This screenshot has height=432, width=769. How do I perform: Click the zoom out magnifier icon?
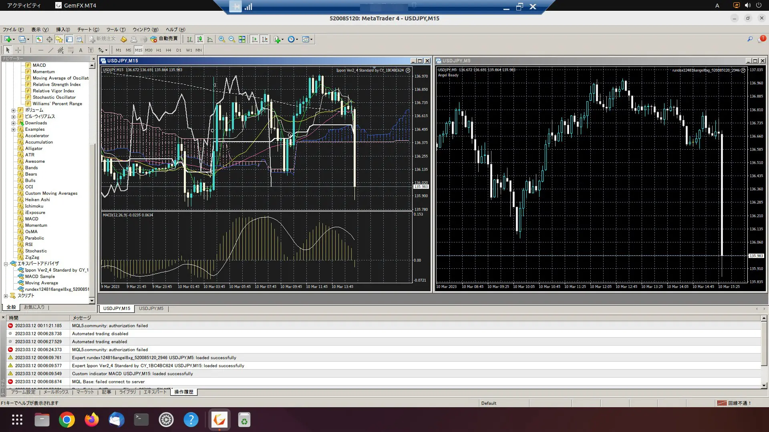(x=232, y=39)
